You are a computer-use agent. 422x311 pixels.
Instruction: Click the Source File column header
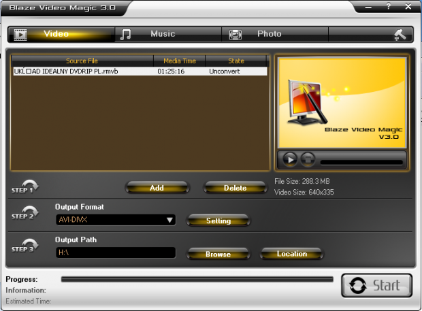click(x=82, y=61)
